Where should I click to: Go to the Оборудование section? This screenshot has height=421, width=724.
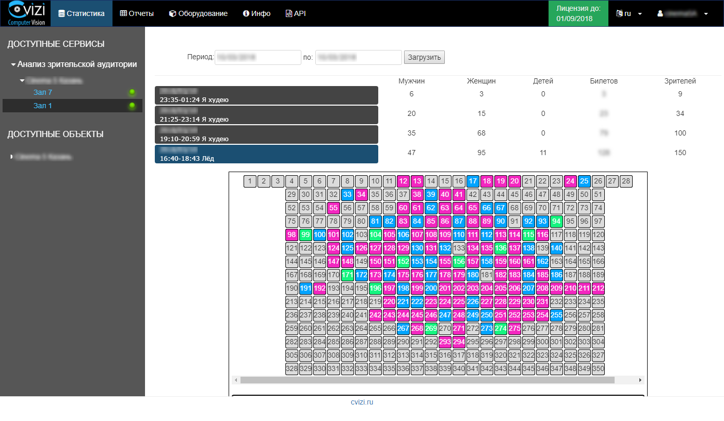(198, 13)
